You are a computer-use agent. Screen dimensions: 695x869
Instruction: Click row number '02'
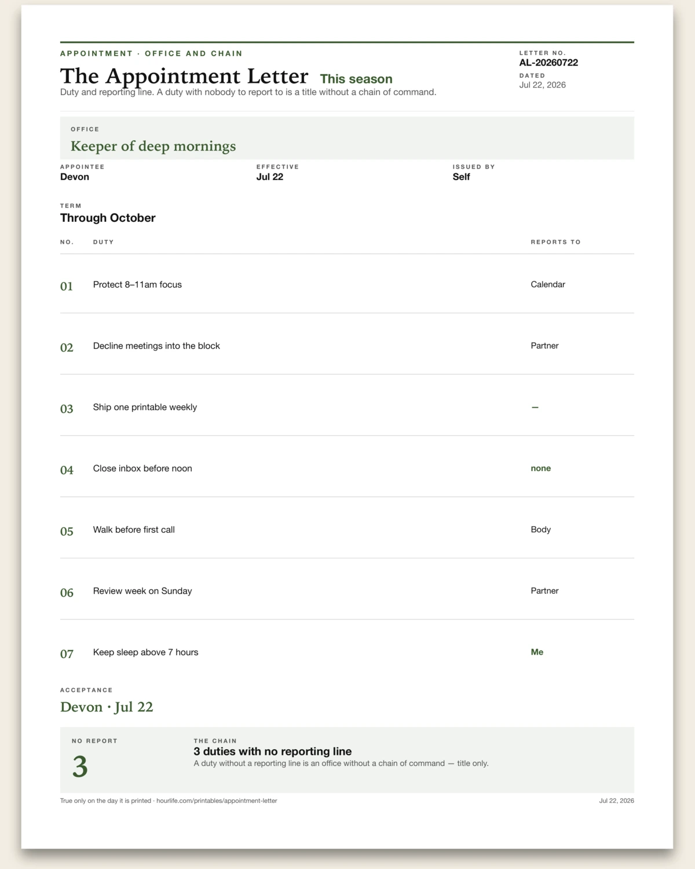click(x=67, y=348)
